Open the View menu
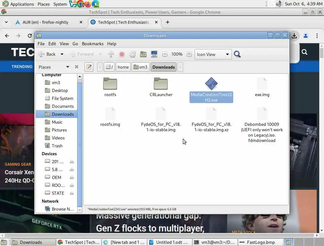Image resolution: width=324 pixels, height=246 pixels. point(64,44)
